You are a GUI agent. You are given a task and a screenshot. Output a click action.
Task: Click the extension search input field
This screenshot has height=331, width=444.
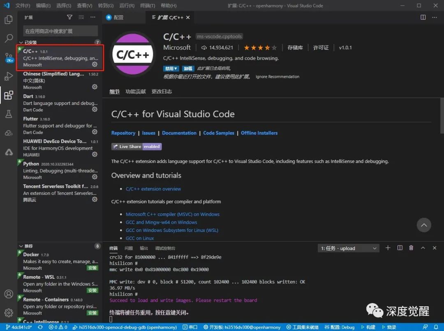click(60, 31)
